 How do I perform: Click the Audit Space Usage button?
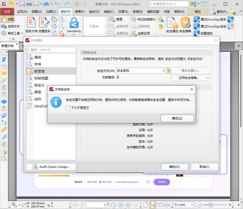pos(51,167)
